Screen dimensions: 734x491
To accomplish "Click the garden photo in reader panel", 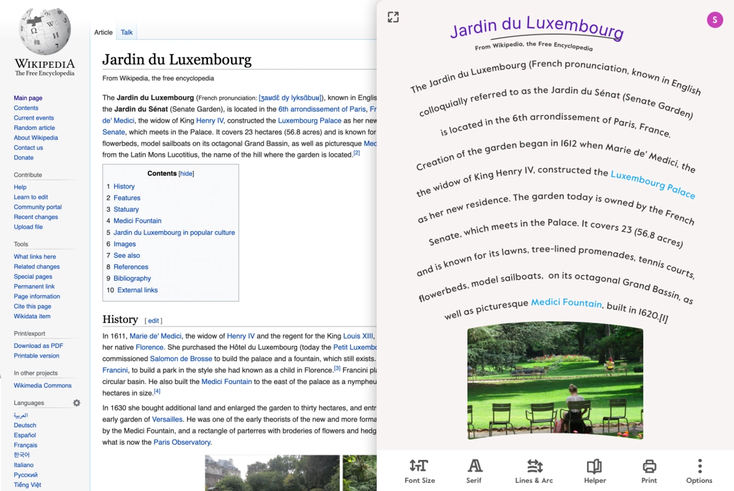I will tap(555, 381).
